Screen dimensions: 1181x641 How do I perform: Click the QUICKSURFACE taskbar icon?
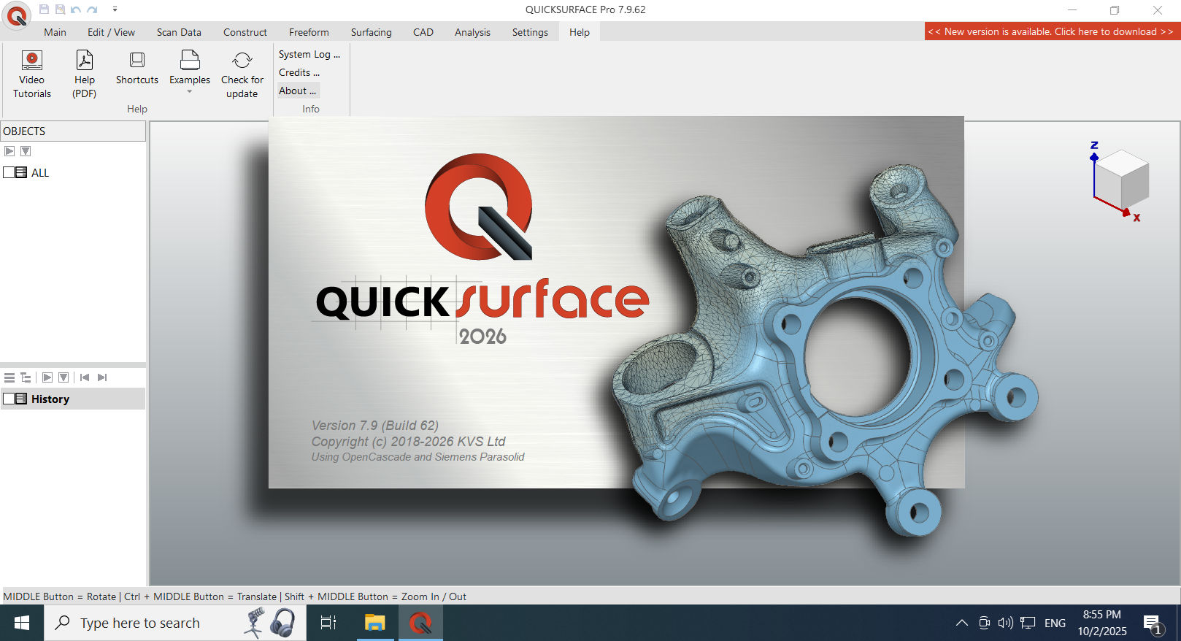coord(420,623)
